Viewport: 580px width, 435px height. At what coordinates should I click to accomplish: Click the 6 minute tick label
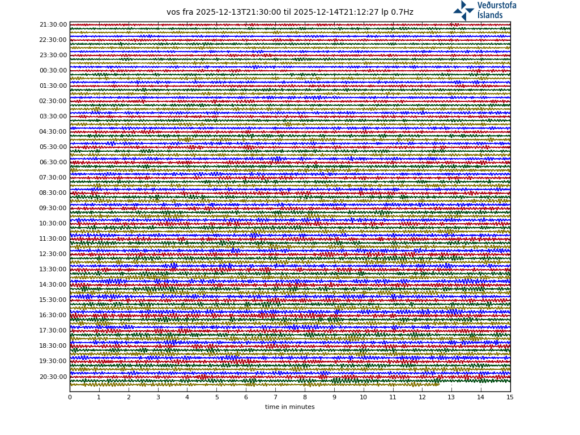point(246,398)
